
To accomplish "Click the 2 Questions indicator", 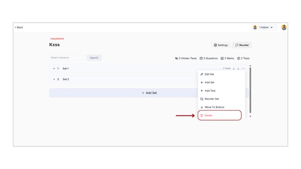I will 208,58.
